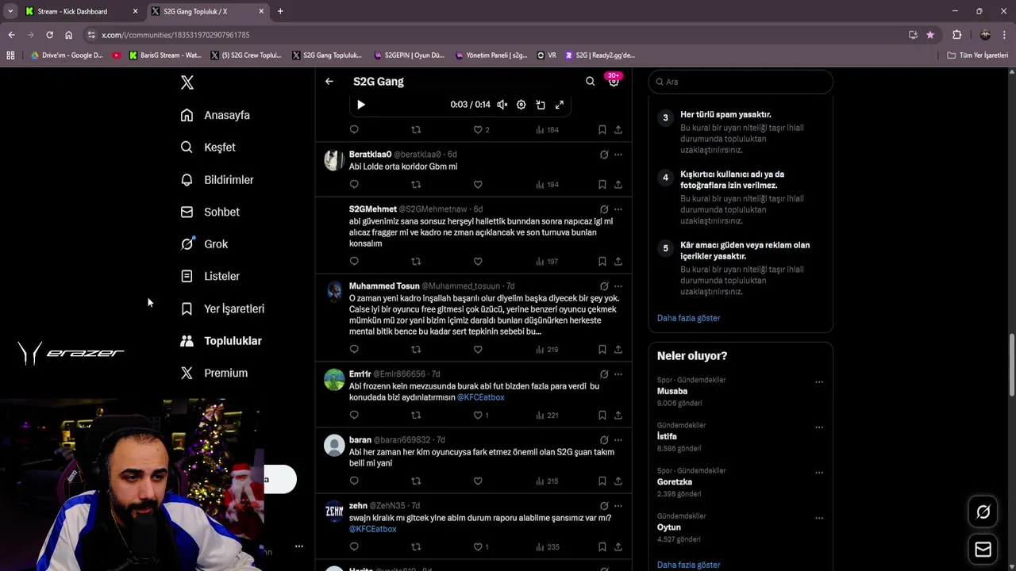Open Listeler in the sidebar

[210, 276]
